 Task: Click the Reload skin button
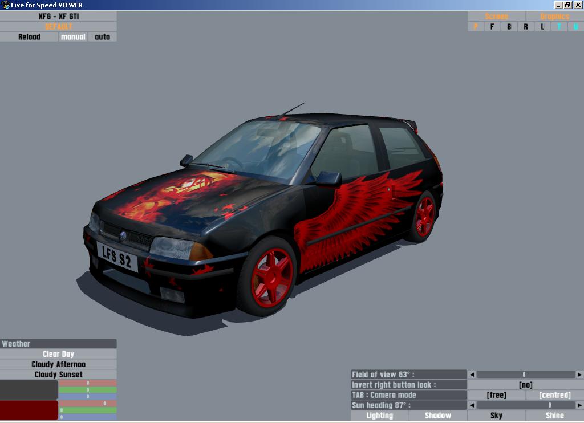point(29,37)
